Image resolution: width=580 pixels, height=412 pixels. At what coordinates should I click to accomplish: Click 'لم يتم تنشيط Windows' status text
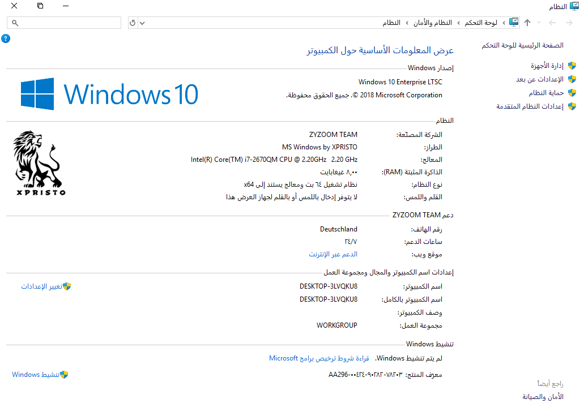[x=409, y=358]
